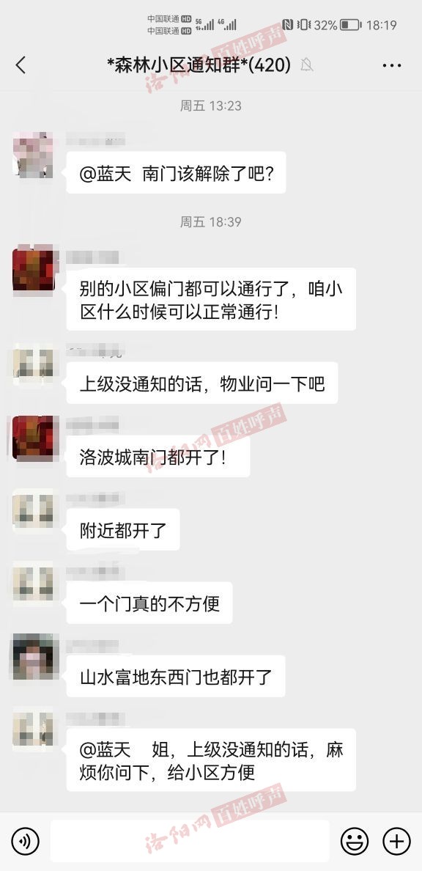Tap the 别的小区偏门都可以通行了 message

211,300
